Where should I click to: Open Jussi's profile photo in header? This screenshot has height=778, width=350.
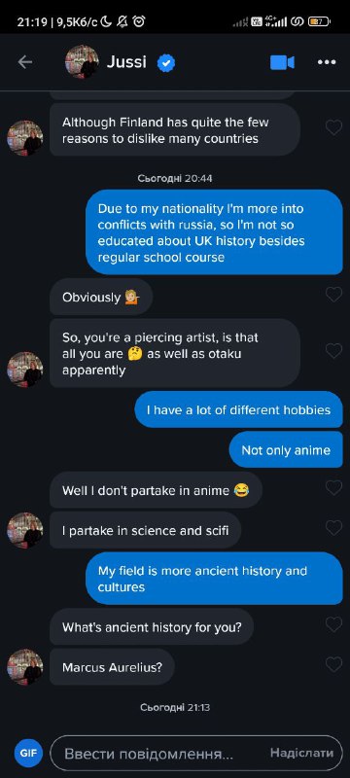click(82, 62)
